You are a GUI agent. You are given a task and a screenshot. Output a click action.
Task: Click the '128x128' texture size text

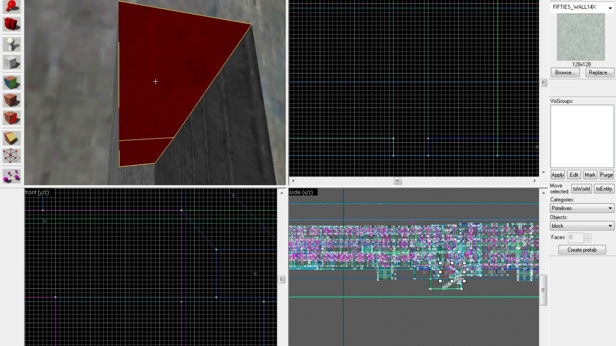click(x=581, y=64)
